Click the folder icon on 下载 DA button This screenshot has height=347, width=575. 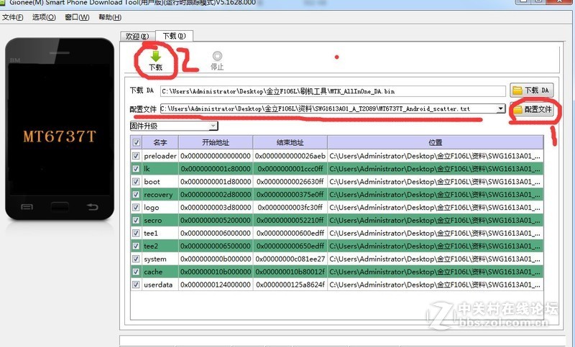517,91
